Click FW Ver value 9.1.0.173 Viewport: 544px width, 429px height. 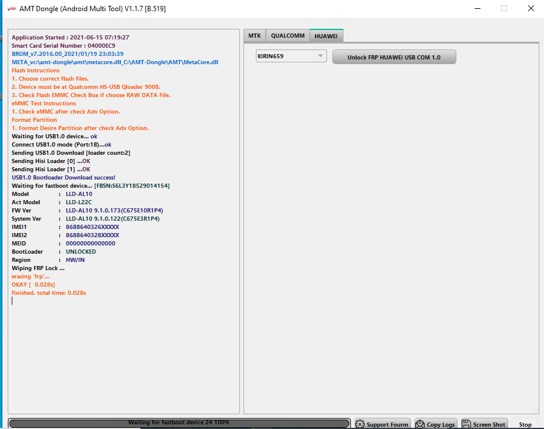point(115,211)
